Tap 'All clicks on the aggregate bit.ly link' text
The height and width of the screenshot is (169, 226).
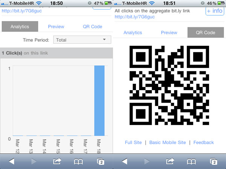coord(152,11)
